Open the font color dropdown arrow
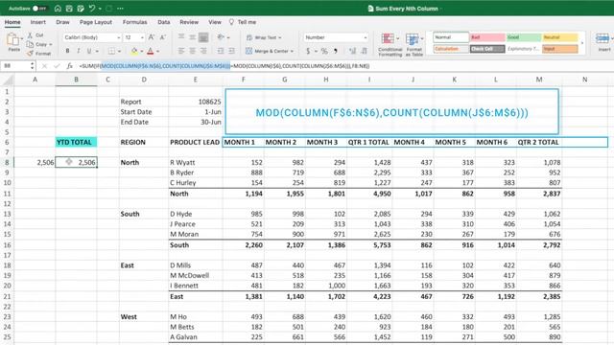 tap(157, 51)
